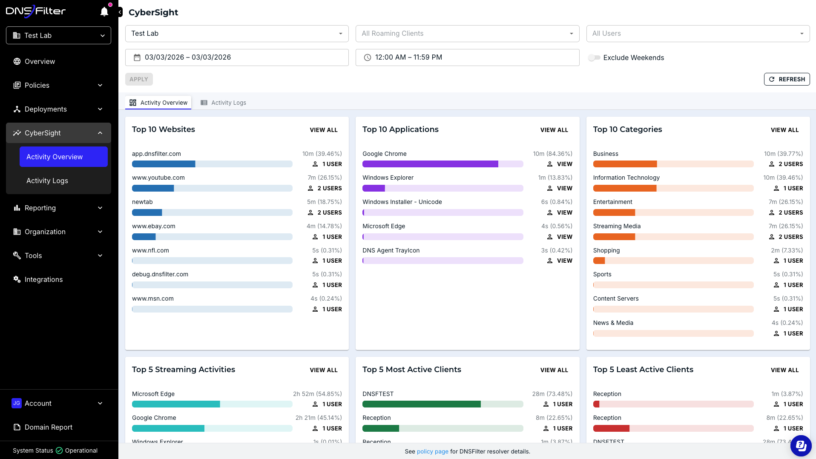
Task: Expand the Reporting menu chevron
Action: click(x=100, y=208)
